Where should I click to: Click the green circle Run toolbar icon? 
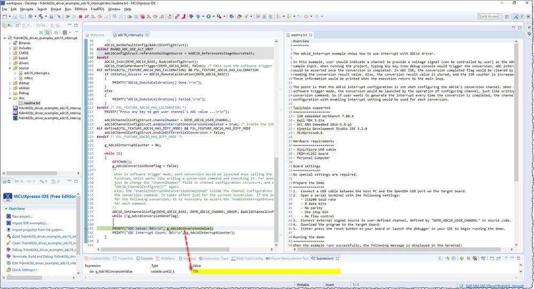pyautogui.click(x=208, y=17)
